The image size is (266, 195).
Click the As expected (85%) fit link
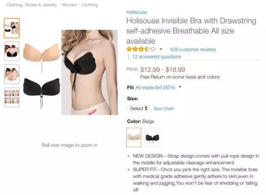point(155,87)
